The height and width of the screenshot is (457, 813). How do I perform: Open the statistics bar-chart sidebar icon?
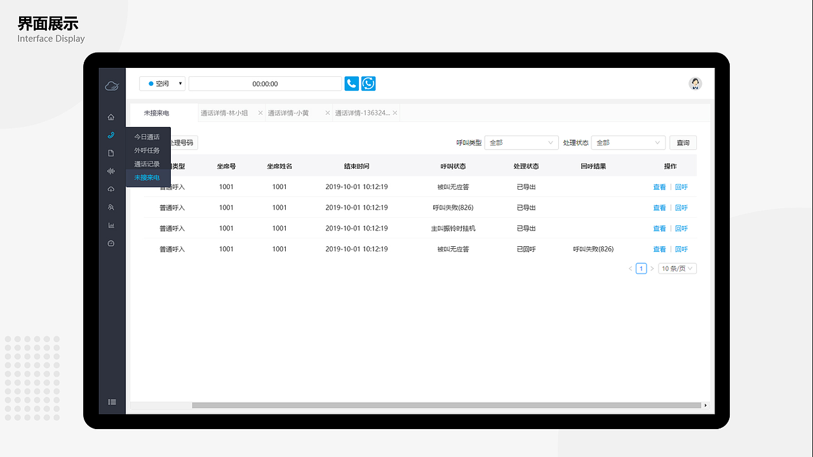pyautogui.click(x=111, y=225)
